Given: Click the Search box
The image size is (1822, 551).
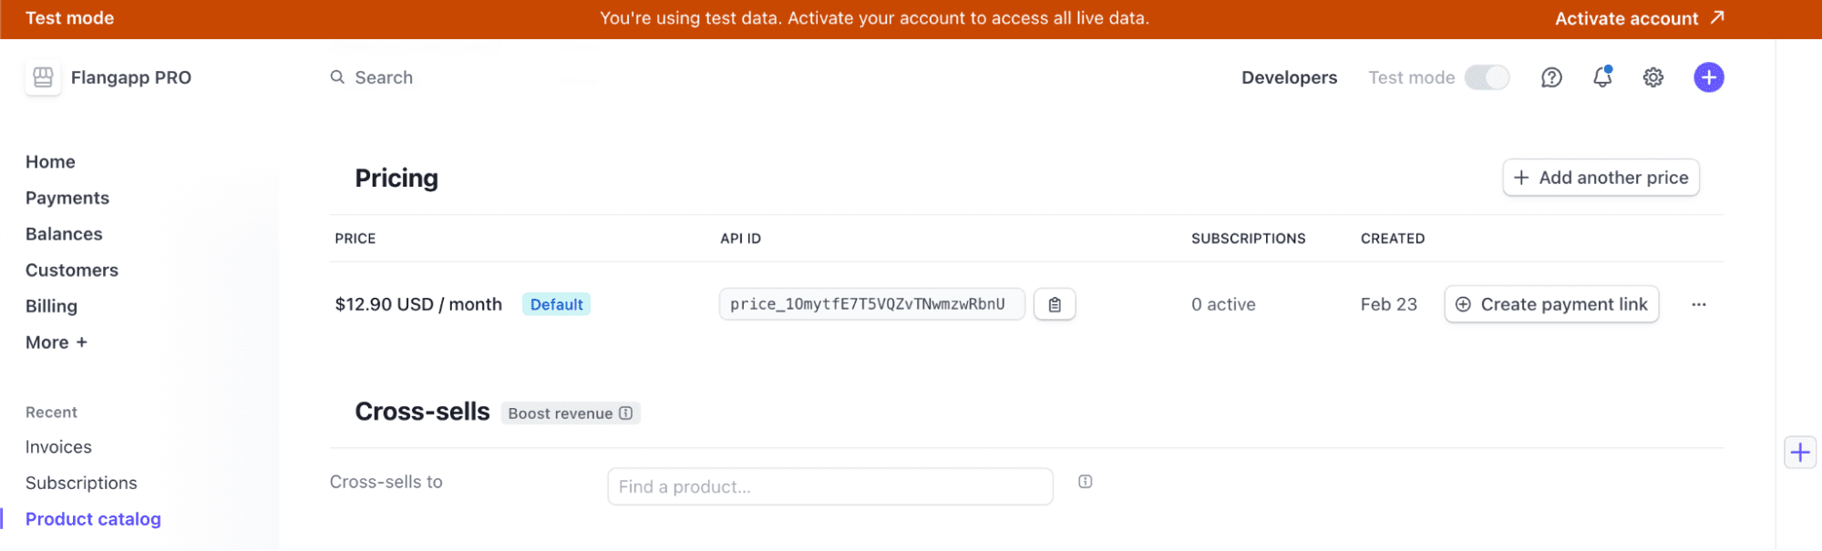Looking at the screenshot, I should coord(384,77).
